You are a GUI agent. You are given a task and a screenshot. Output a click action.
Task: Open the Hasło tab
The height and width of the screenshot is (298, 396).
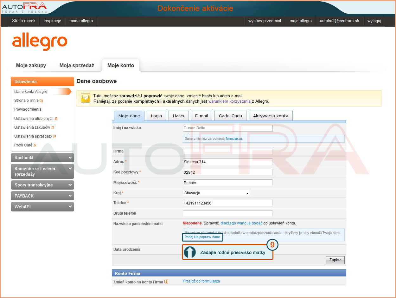tap(178, 116)
